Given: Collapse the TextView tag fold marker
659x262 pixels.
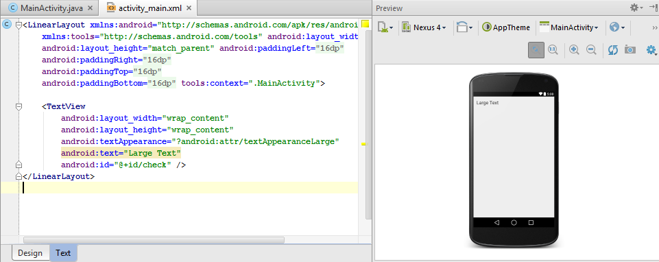Looking at the screenshot, I should [19, 107].
